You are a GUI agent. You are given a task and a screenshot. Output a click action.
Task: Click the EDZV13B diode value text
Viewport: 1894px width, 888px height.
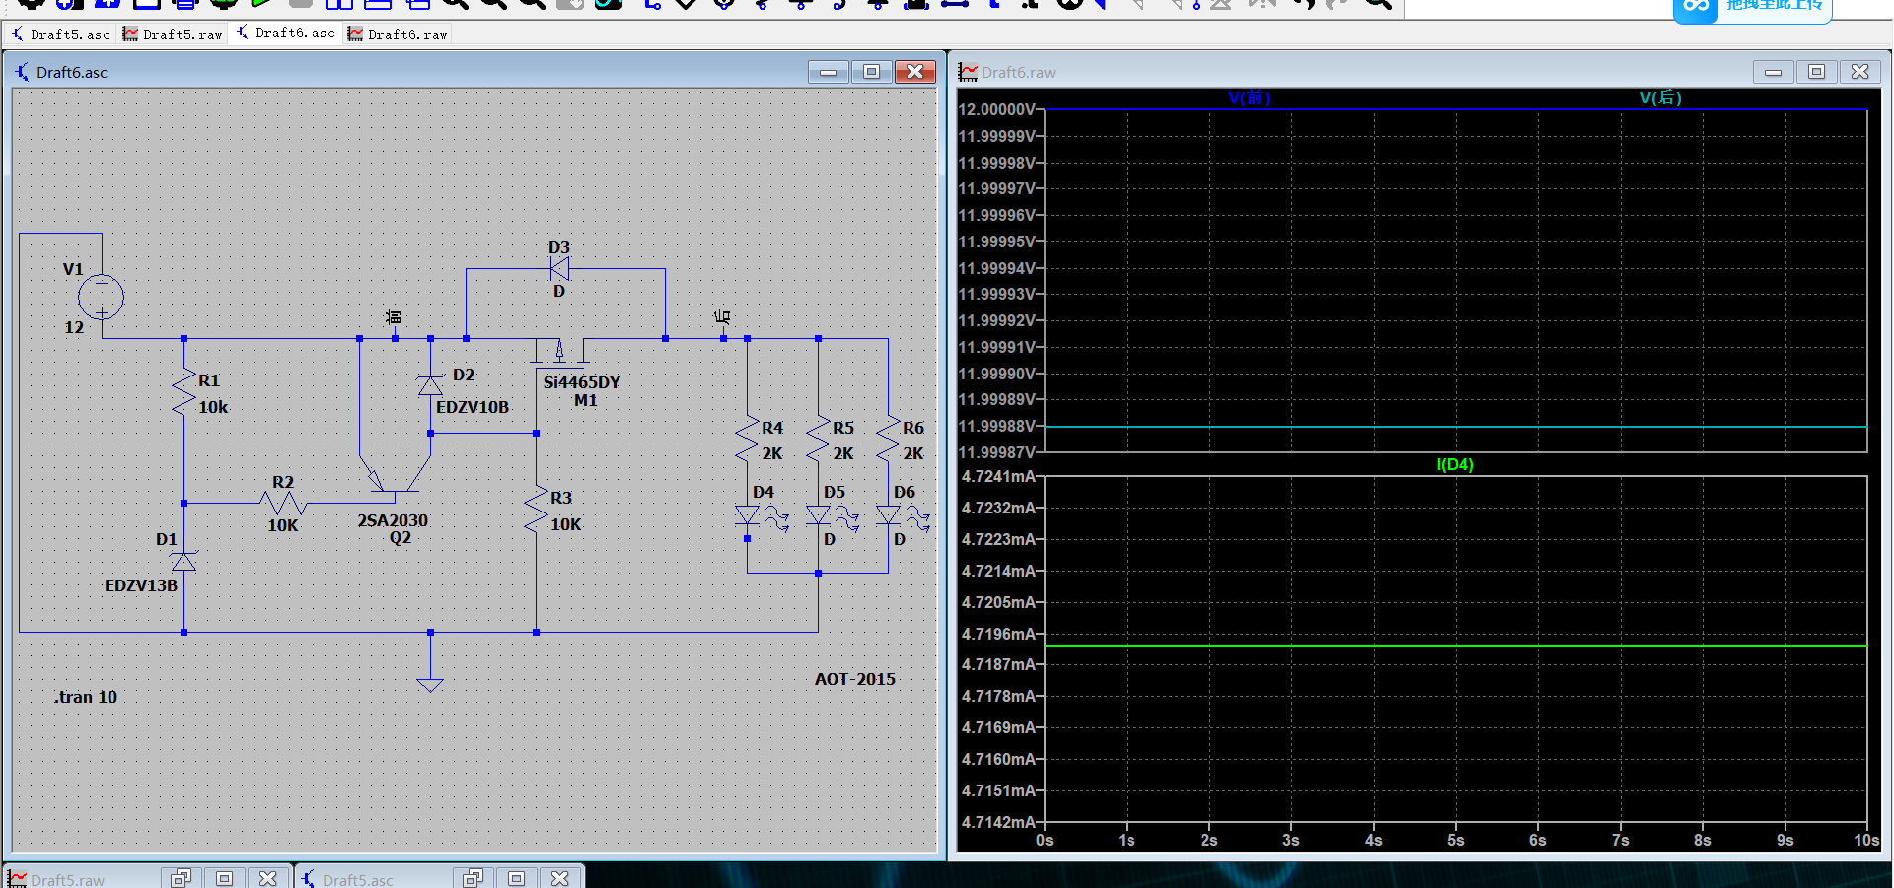(141, 585)
